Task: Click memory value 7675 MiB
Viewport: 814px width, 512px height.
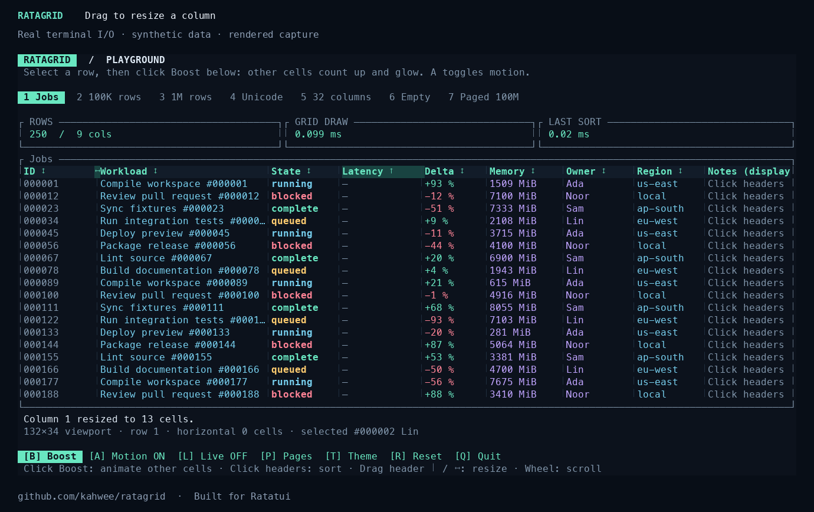Action: (x=513, y=382)
